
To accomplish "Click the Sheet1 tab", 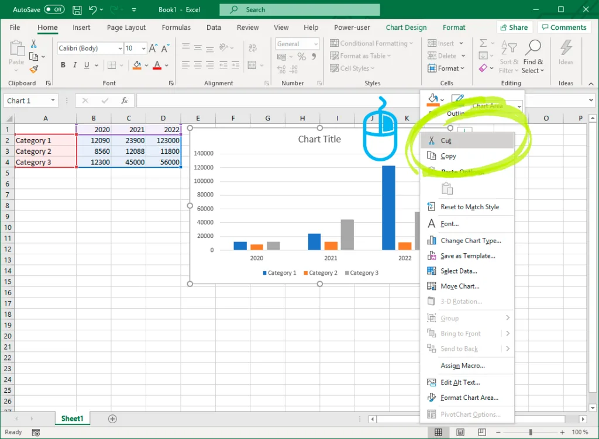I will tap(72, 419).
